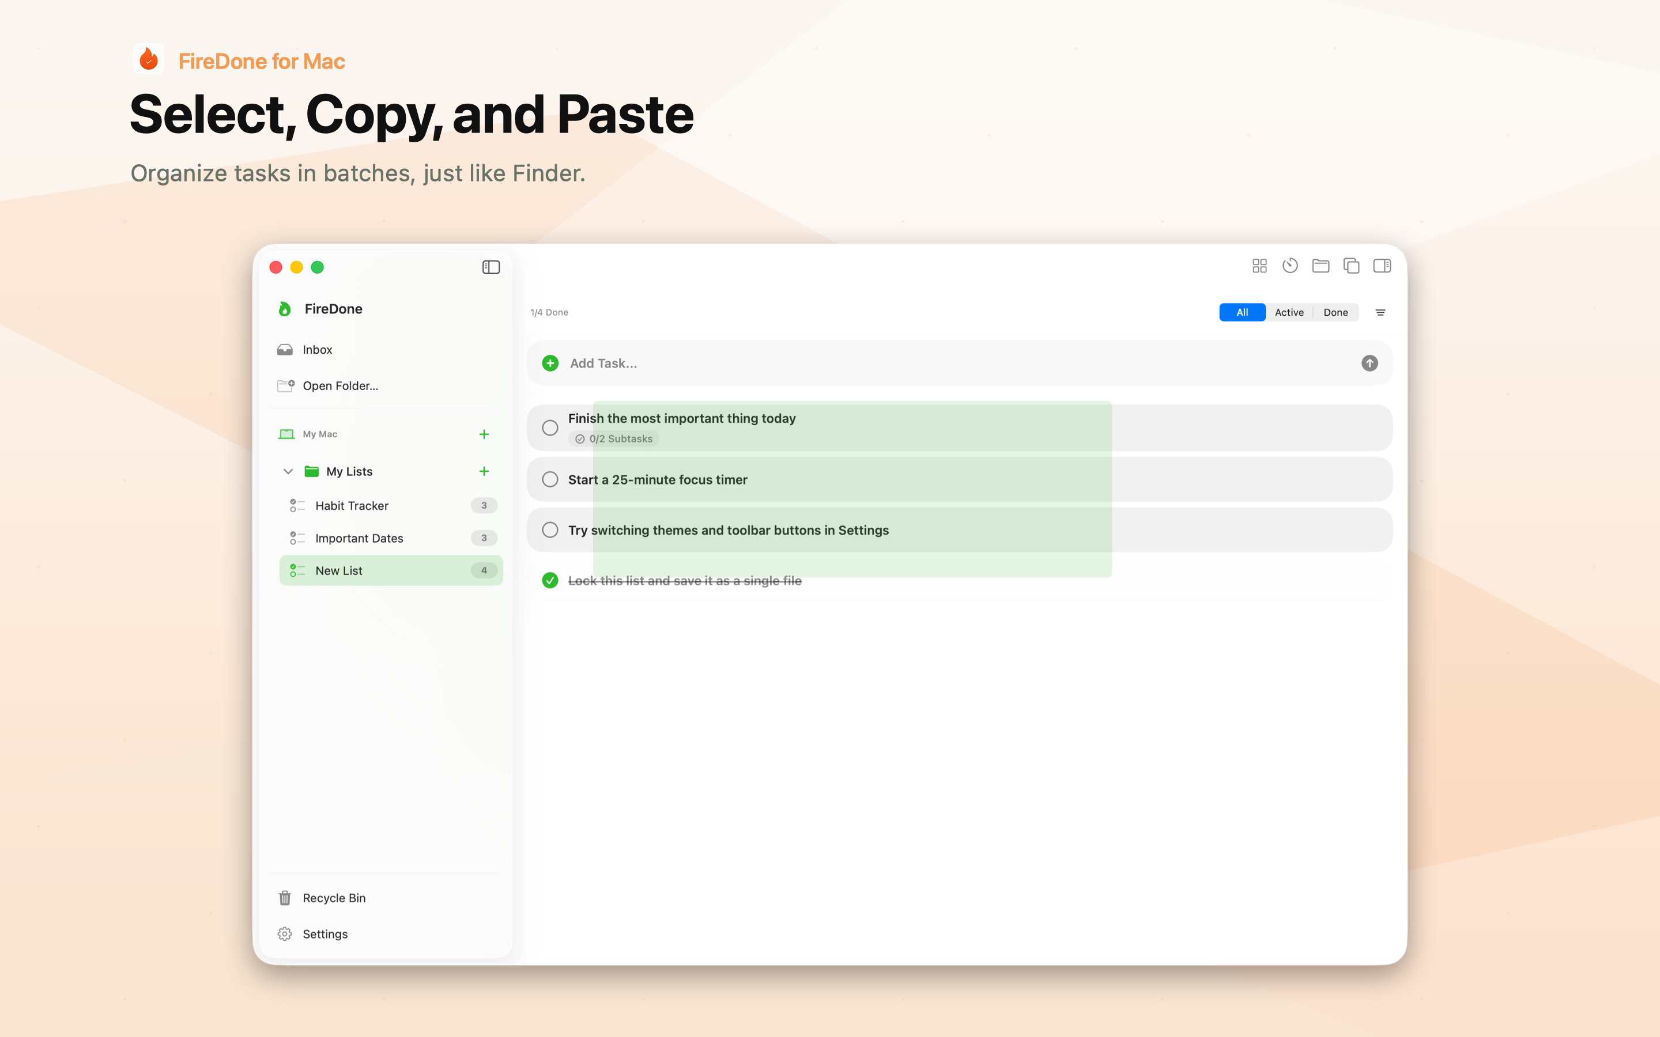Click the Habit Tracker list icon

point(297,505)
